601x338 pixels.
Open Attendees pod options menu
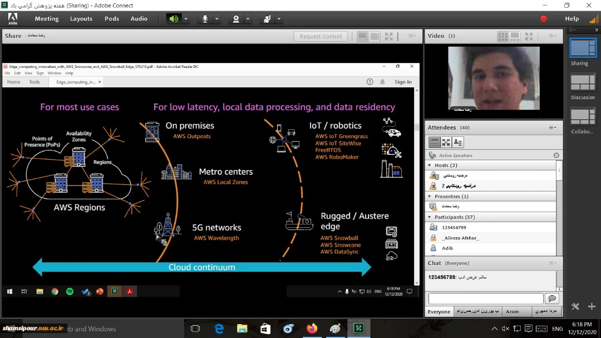pos(553,128)
